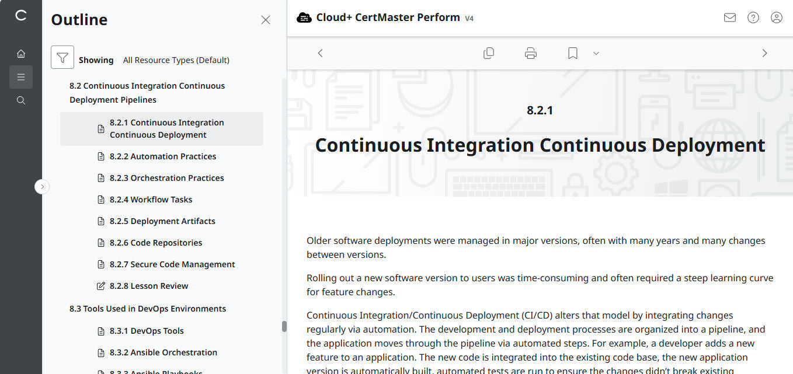Select lesson 8.2.8 Lesson Review

pos(148,285)
